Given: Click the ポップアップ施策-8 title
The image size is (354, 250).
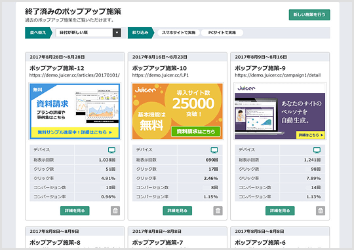Looking at the screenshot, I should click(55, 243).
